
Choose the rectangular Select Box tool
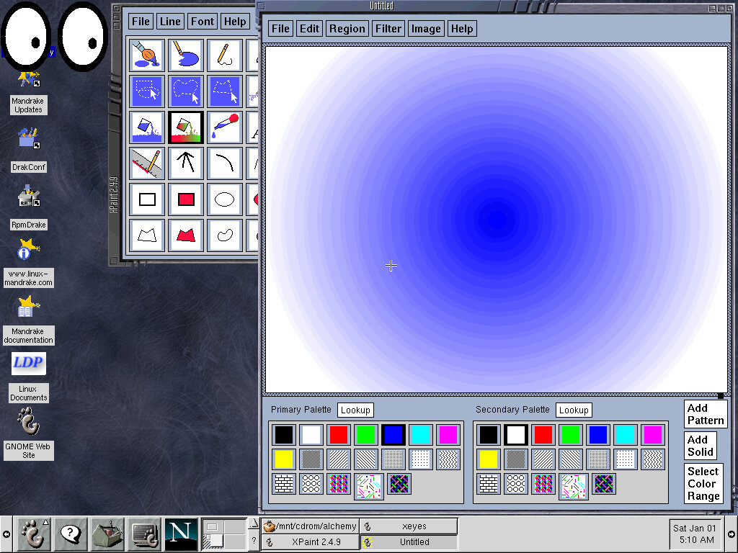click(147, 91)
